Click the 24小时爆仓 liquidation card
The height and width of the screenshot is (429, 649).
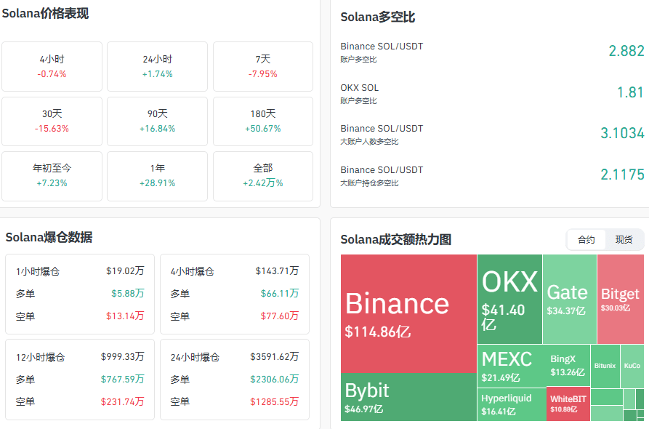(x=235, y=380)
